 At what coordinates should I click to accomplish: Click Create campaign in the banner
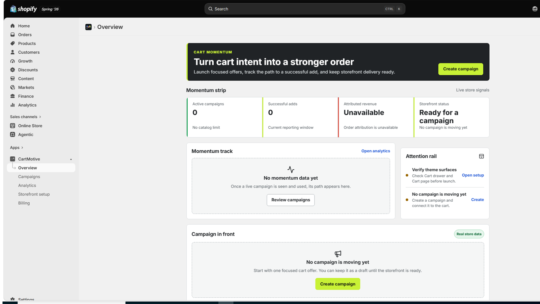click(461, 69)
